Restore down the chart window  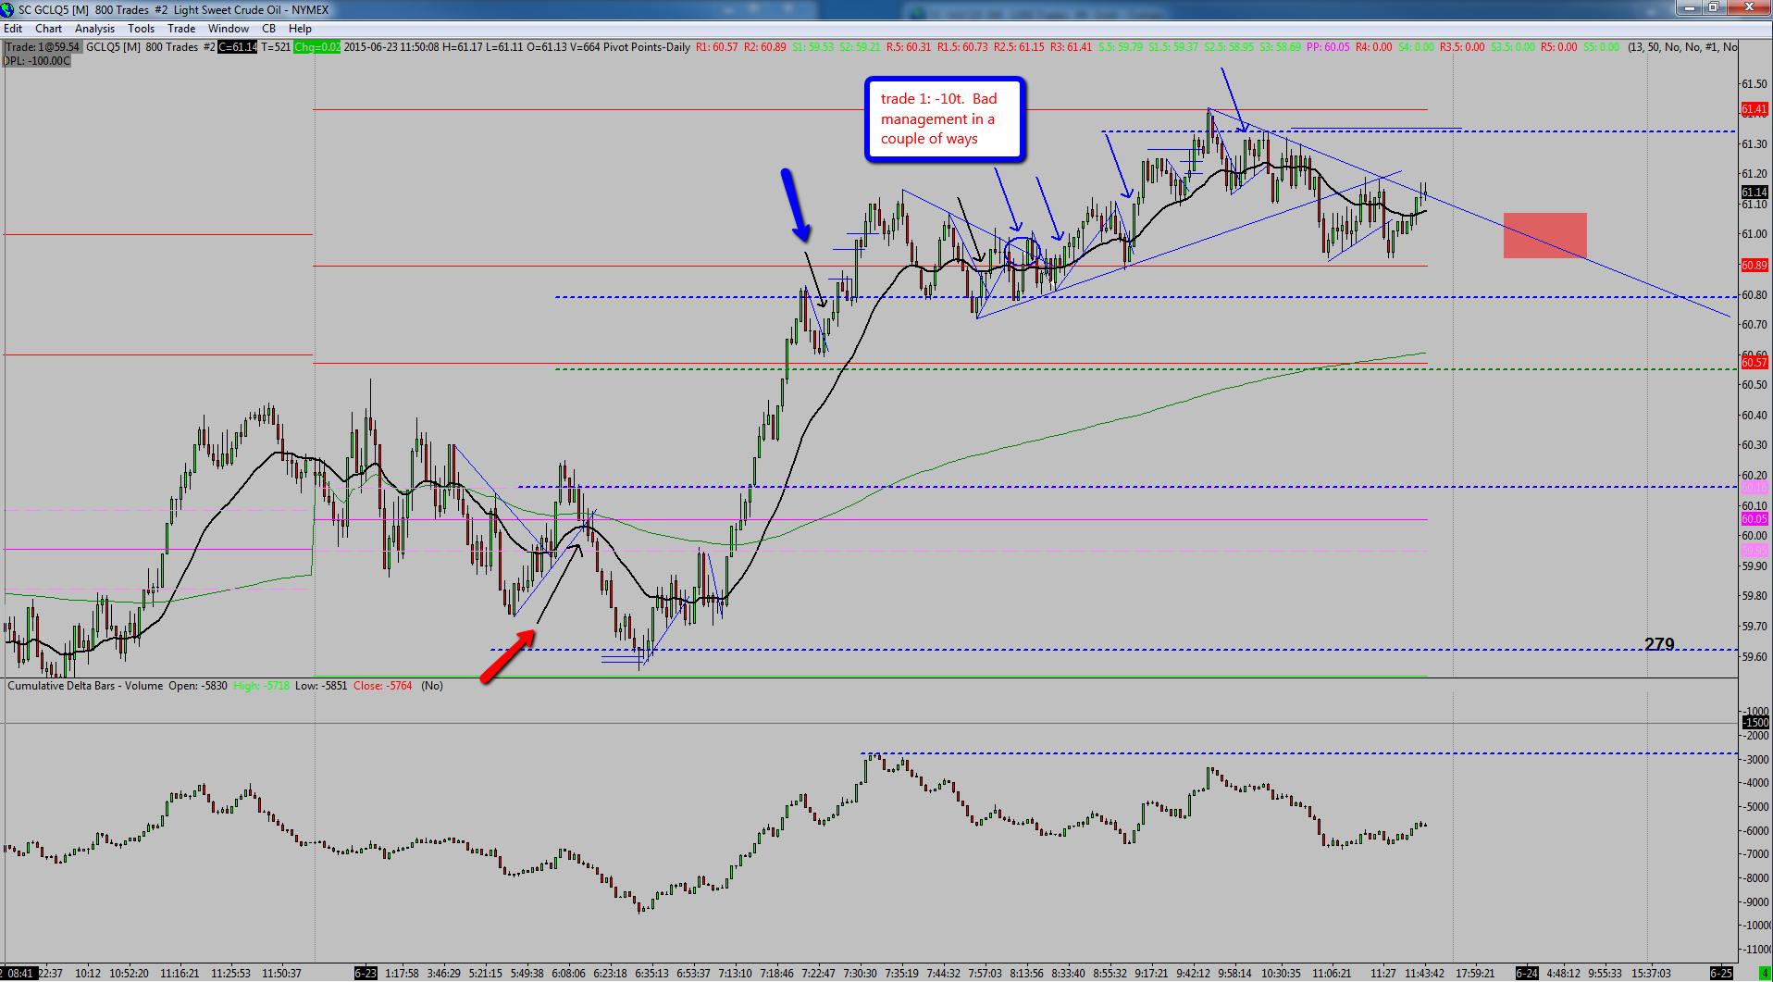(1714, 7)
